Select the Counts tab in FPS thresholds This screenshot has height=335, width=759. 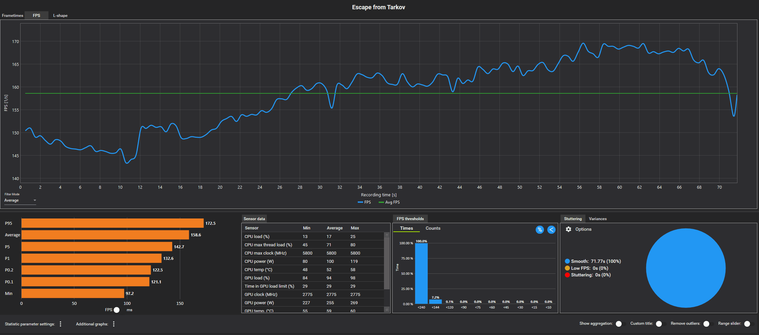(x=433, y=228)
